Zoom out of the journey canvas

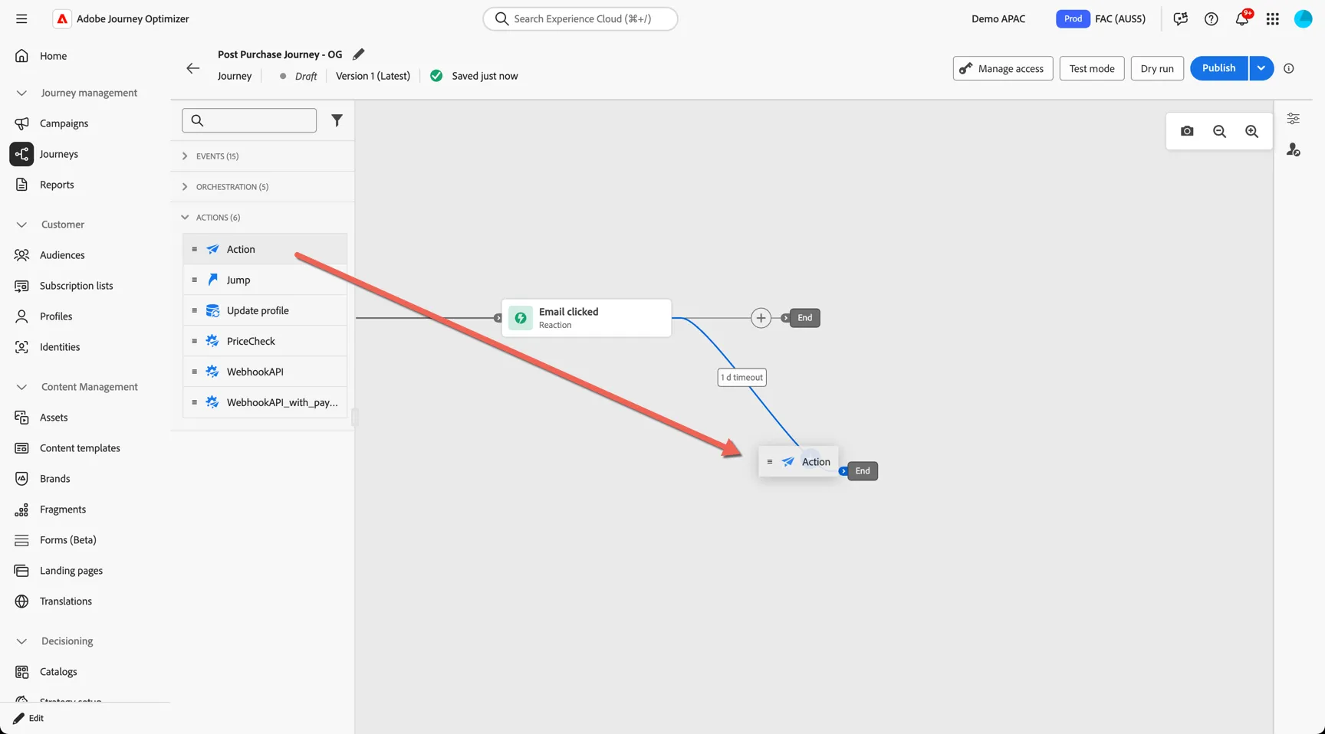pyautogui.click(x=1219, y=131)
